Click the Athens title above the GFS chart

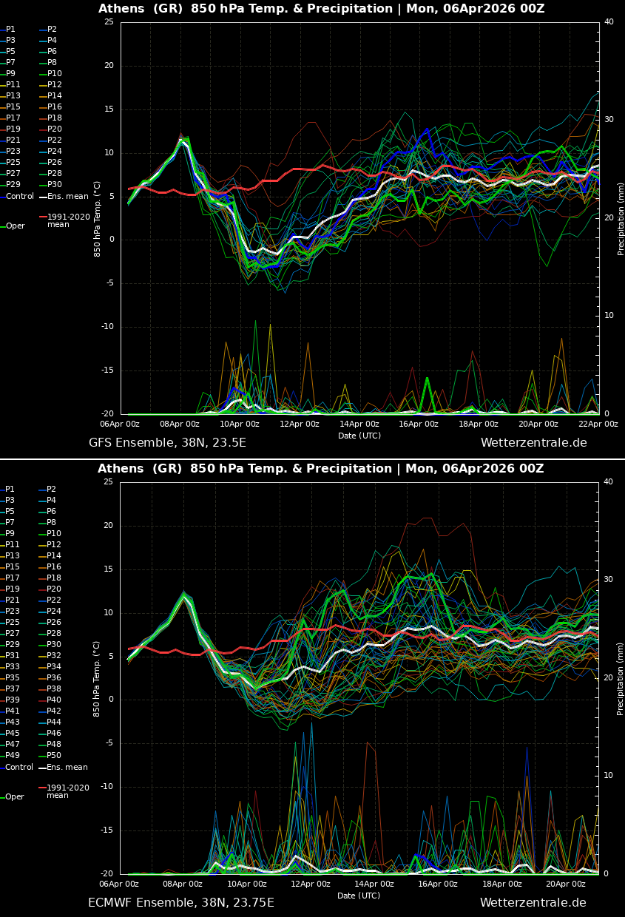[321, 9]
